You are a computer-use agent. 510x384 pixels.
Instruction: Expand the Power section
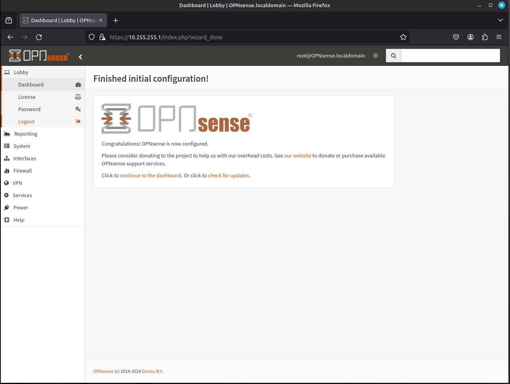(x=43, y=207)
